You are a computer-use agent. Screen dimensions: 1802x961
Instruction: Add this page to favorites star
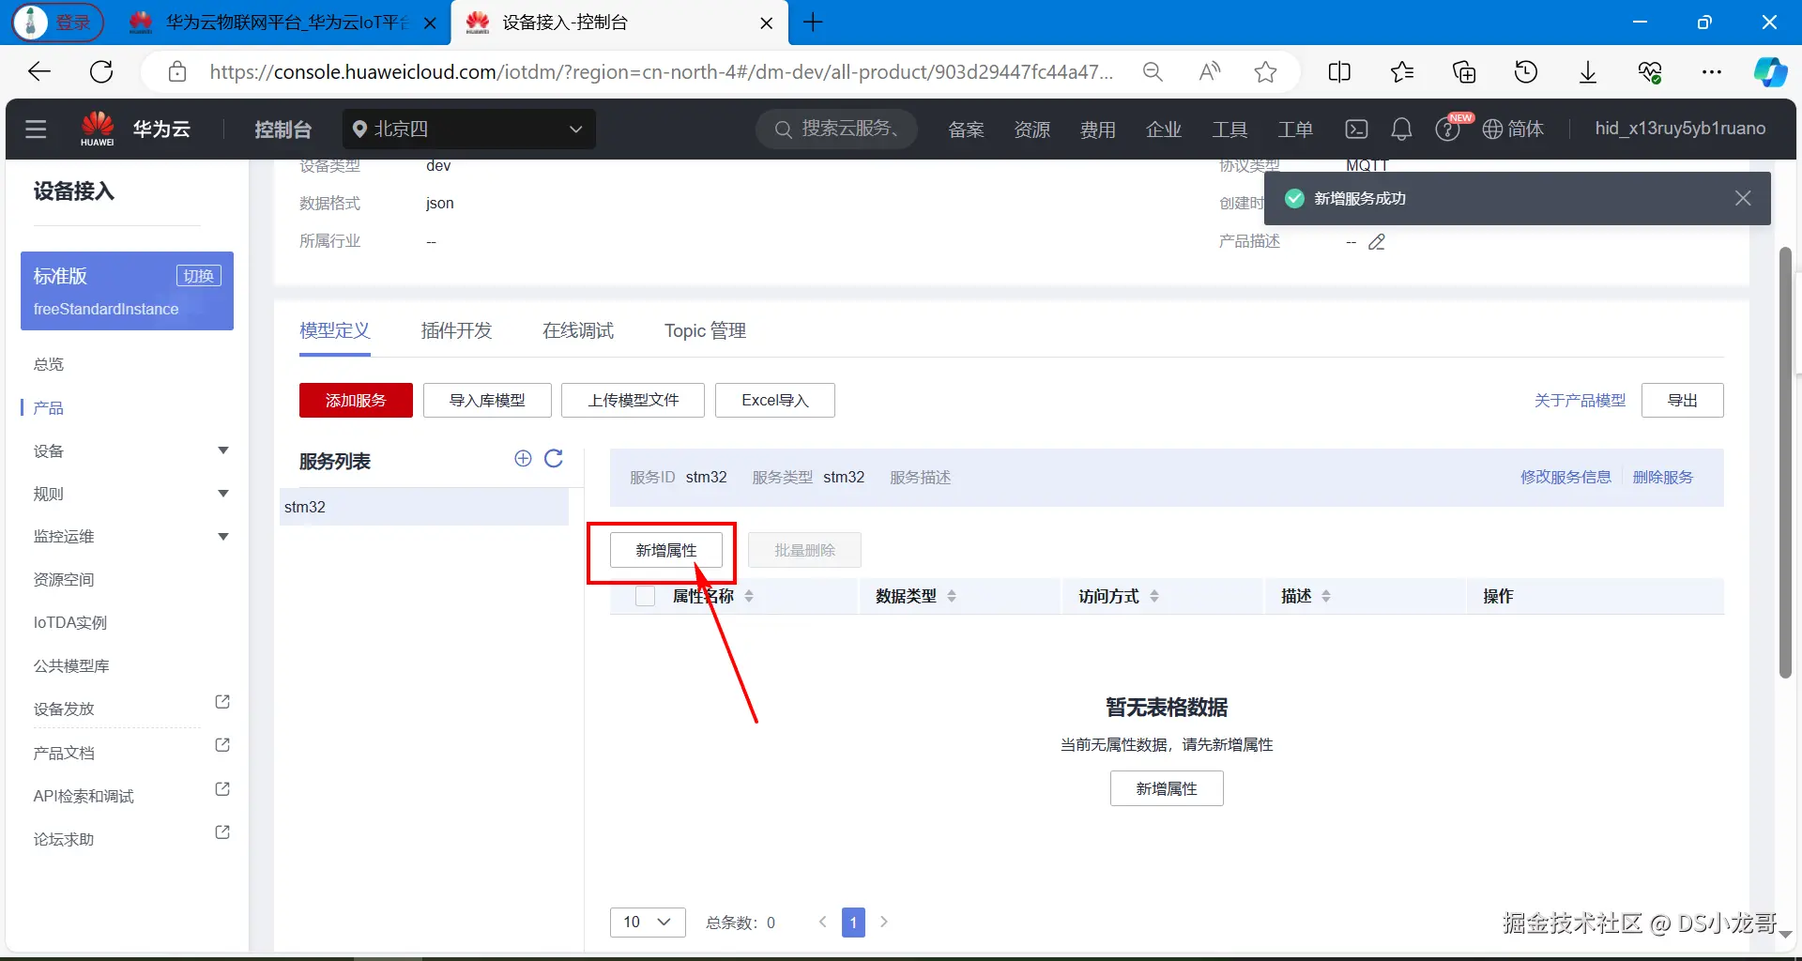[x=1265, y=71]
